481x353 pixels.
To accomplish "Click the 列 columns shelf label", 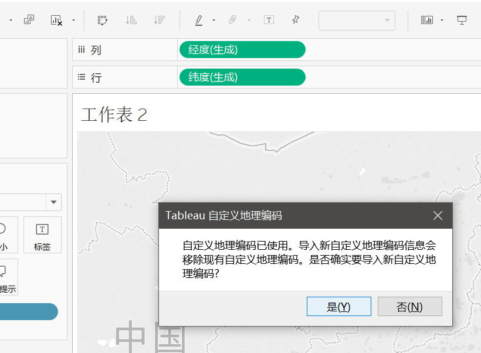I will pyautogui.click(x=96, y=50).
